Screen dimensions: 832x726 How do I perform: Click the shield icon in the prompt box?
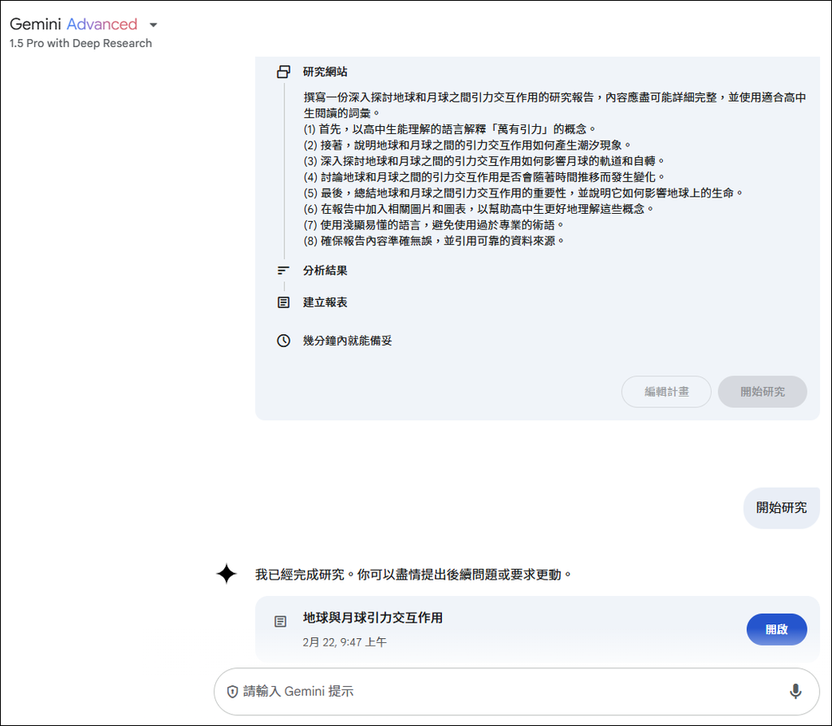232,692
